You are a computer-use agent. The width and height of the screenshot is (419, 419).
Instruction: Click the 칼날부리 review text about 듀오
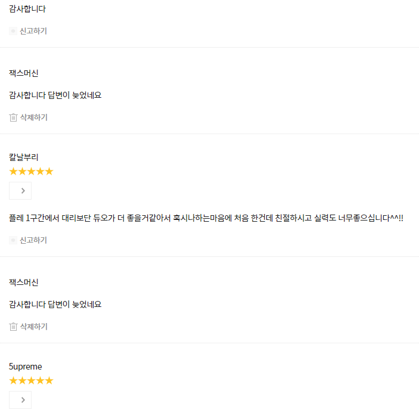(206, 218)
